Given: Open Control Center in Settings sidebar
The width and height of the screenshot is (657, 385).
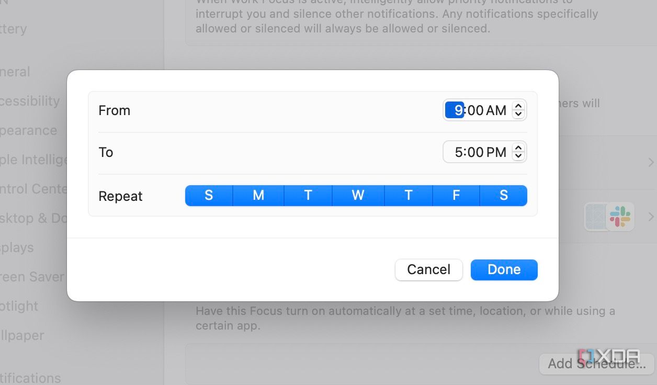Looking at the screenshot, I should point(33,189).
